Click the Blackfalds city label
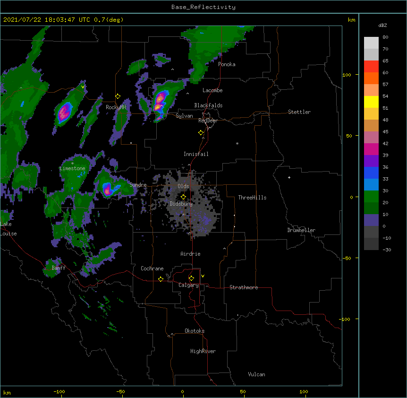 (208, 105)
